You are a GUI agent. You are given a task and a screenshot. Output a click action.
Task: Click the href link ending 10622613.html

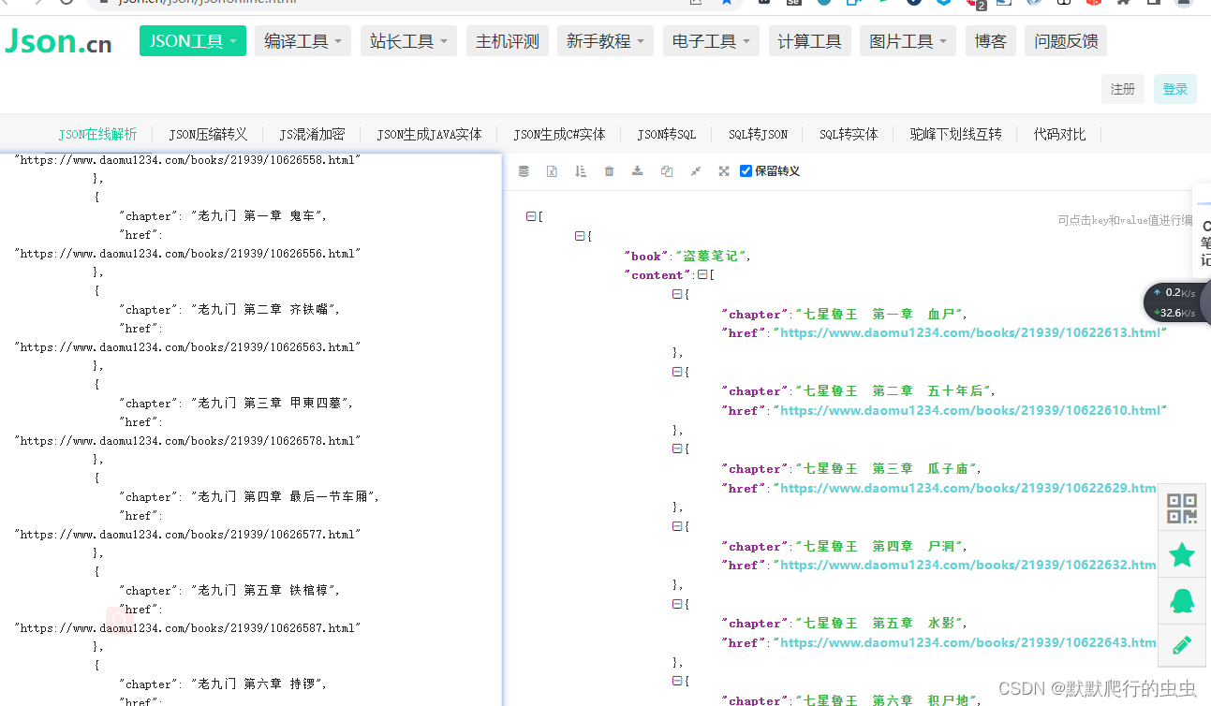(969, 332)
